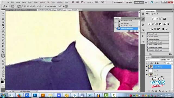Select the Rectangular Marquee tool
The width and height of the screenshot is (174, 98).
pos(3,16)
